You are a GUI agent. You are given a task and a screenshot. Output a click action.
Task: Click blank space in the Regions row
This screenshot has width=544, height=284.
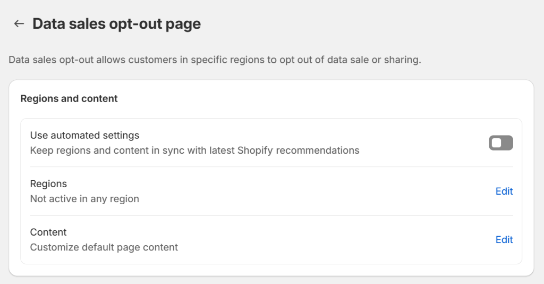pyautogui.click(x=319, y=191)
